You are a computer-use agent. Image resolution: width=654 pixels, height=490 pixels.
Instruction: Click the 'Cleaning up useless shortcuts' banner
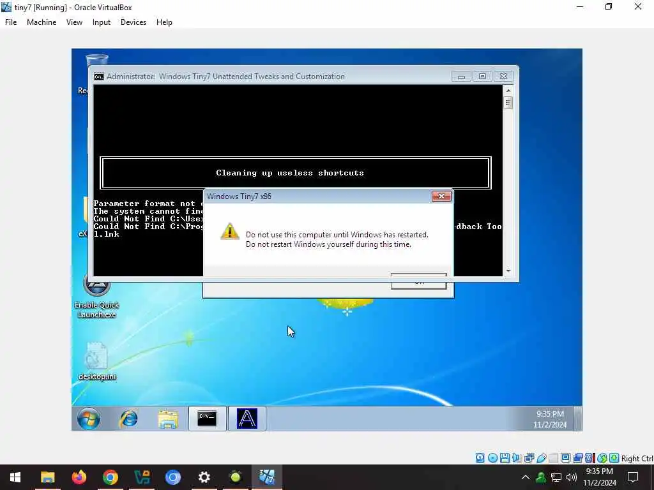point(296,173)
